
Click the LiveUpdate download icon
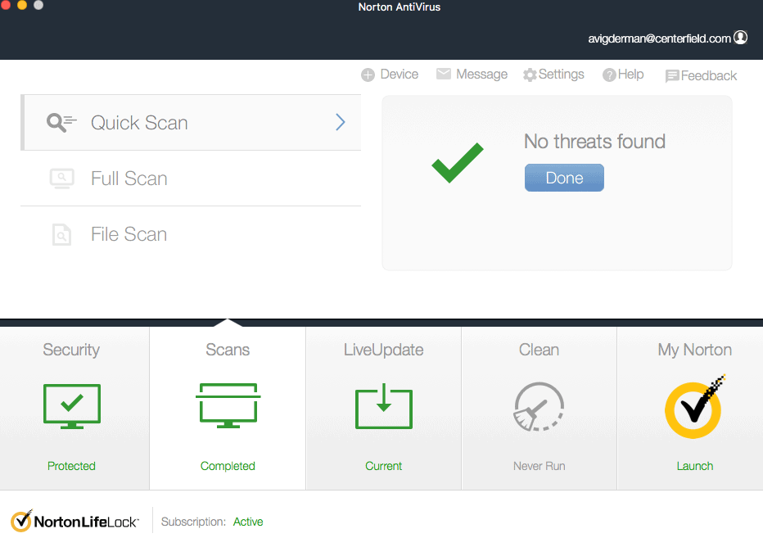coord(383,406)
